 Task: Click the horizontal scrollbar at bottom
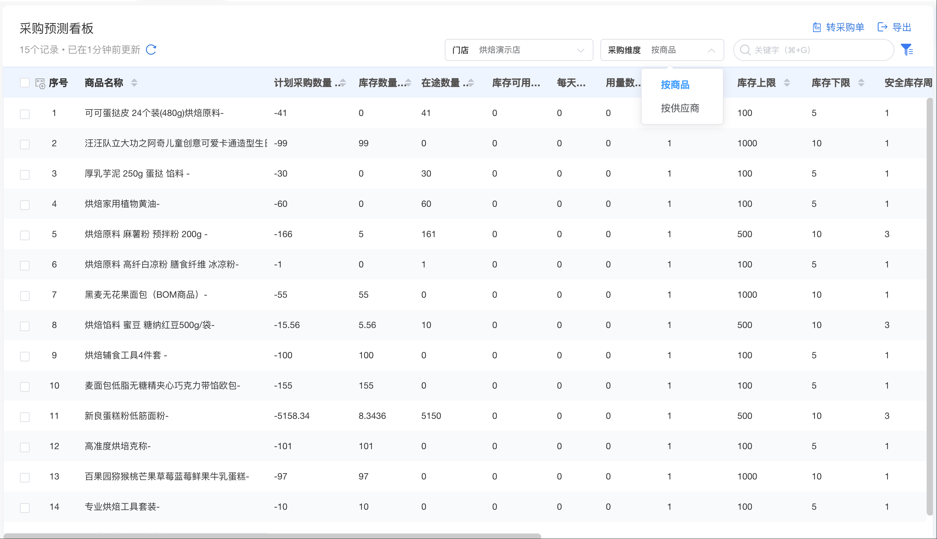point(272,536)
